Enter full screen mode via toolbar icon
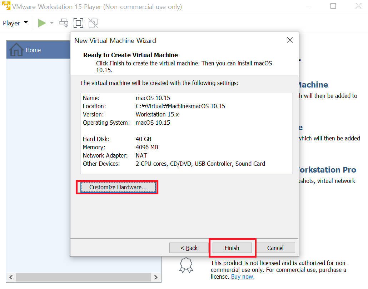 [78, 23]
